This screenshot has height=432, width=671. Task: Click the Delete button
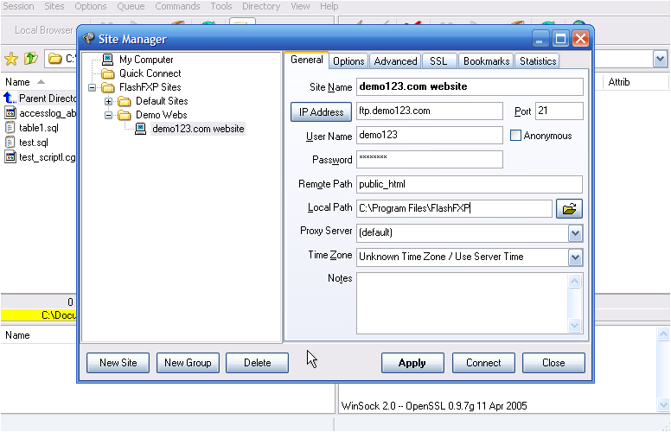pyautogui.click(x=257, y=363)
